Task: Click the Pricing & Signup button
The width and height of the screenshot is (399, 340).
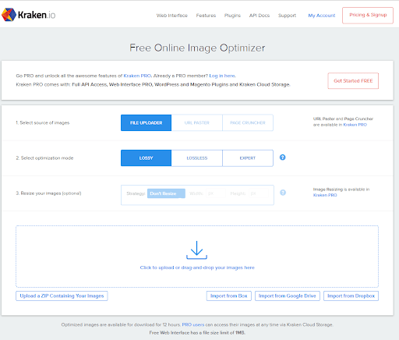Action: [x=368, y=16]
